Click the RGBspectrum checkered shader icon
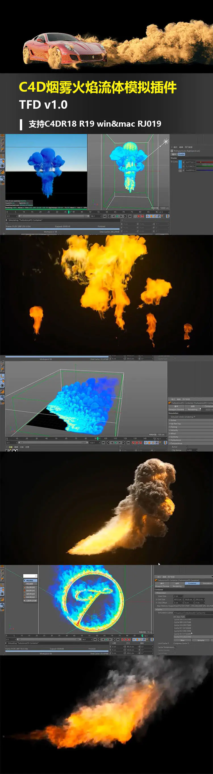The image size is (213, 774). click(x=172, y=151)
